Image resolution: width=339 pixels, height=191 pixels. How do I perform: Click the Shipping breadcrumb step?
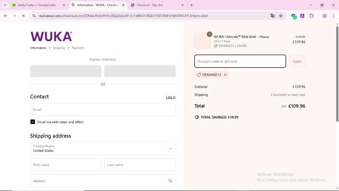click(x=59, y=48)
